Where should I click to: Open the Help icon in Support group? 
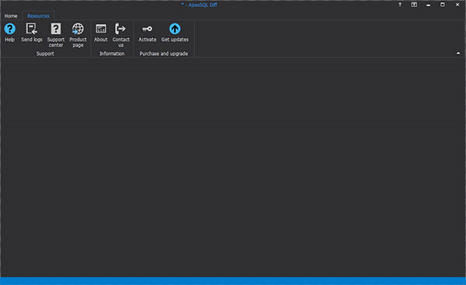click(9, 29)
